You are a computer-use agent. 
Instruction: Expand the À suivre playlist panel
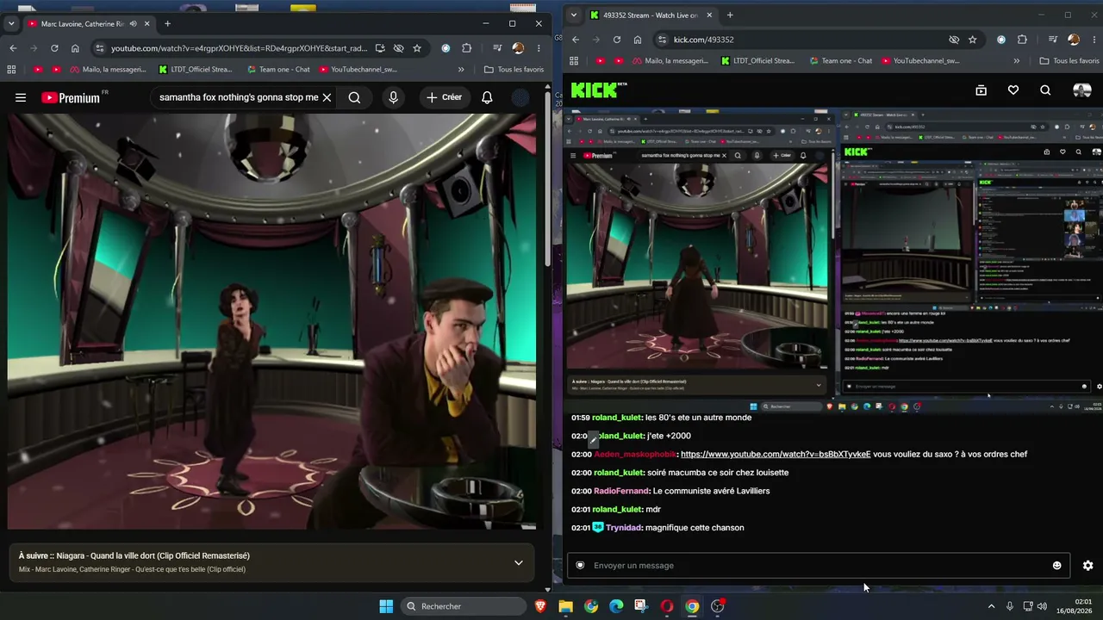click(x=518, y=562)
